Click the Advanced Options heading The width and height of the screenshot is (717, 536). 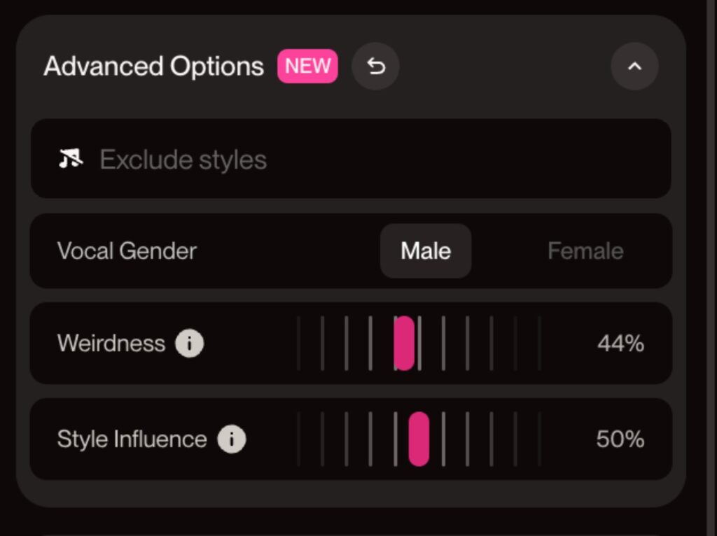(153, 66)
